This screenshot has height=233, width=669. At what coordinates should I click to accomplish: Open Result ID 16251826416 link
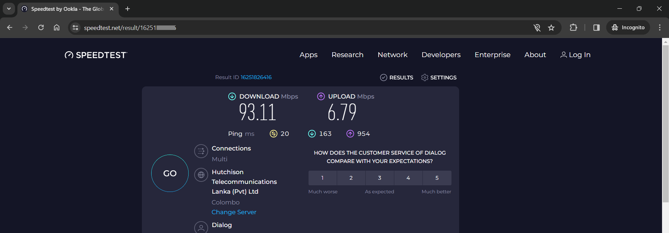point(256,77)
